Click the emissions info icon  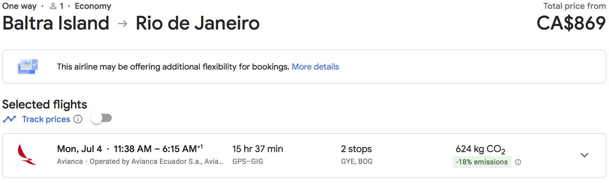(x=518, y=162)
